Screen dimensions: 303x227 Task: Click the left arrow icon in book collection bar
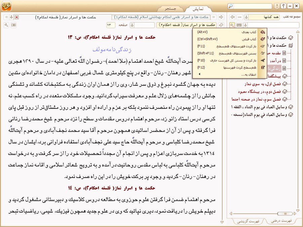point(232,17)
